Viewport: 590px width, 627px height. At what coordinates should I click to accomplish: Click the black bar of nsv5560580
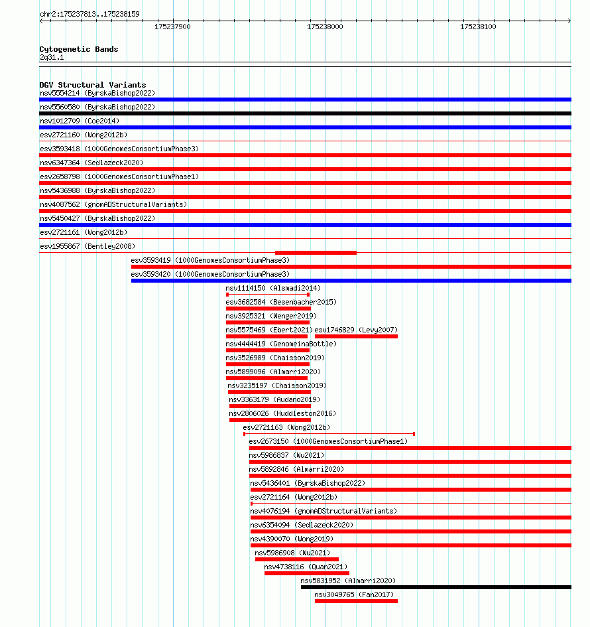click(305, 113)
